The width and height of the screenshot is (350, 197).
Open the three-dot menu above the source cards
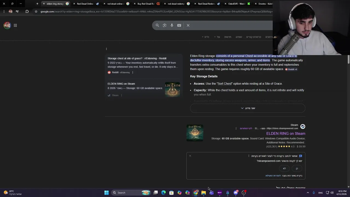tap(106, 49)
